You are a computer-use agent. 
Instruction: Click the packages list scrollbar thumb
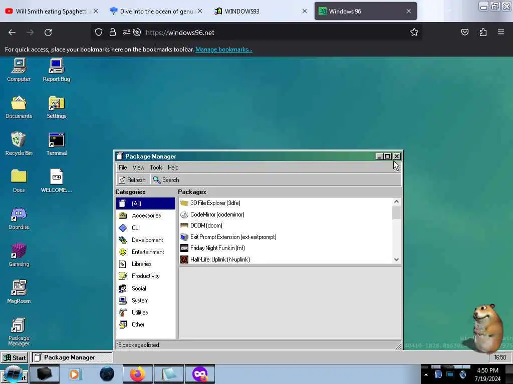coord(396,212)
